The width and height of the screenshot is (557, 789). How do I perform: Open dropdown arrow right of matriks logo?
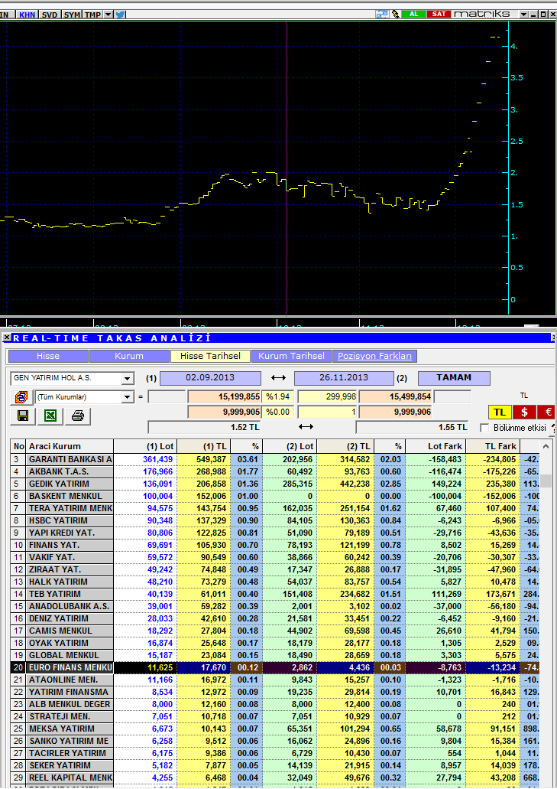tap(524, 14)
